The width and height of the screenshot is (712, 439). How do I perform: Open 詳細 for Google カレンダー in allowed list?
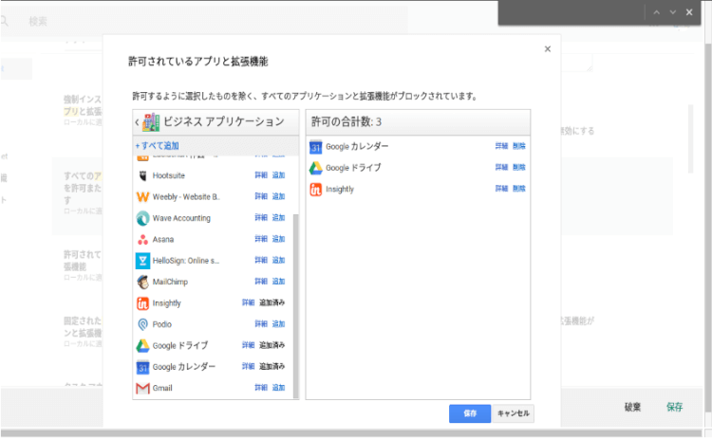point(501,146)
